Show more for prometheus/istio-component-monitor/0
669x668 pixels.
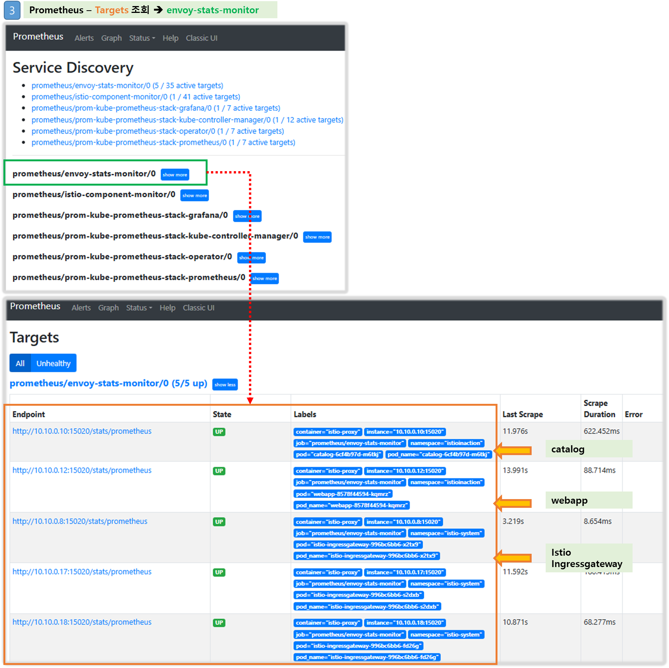coord(195,195)
